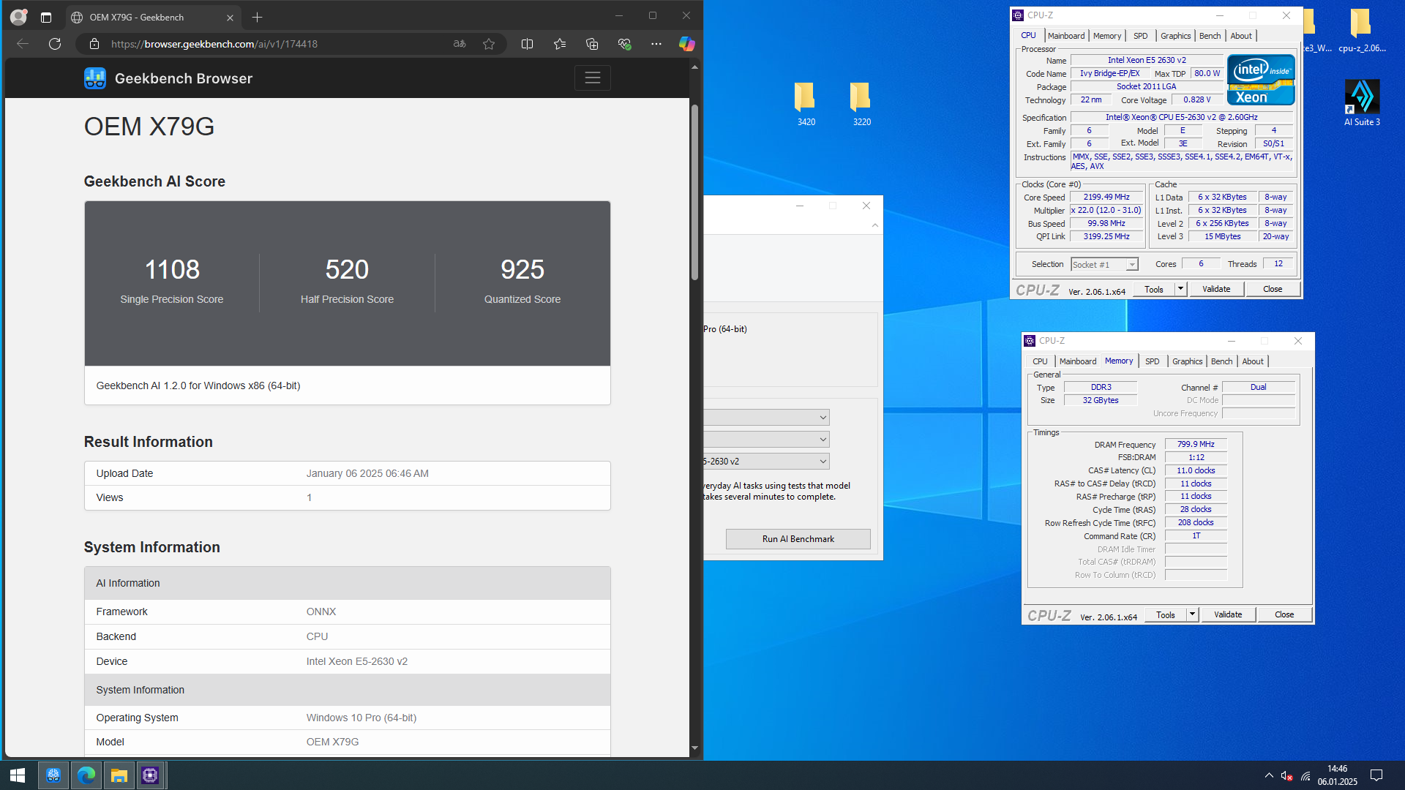The image size is (1405, 790).
Task: Open a new browser tab
Action: click(257, 18)
